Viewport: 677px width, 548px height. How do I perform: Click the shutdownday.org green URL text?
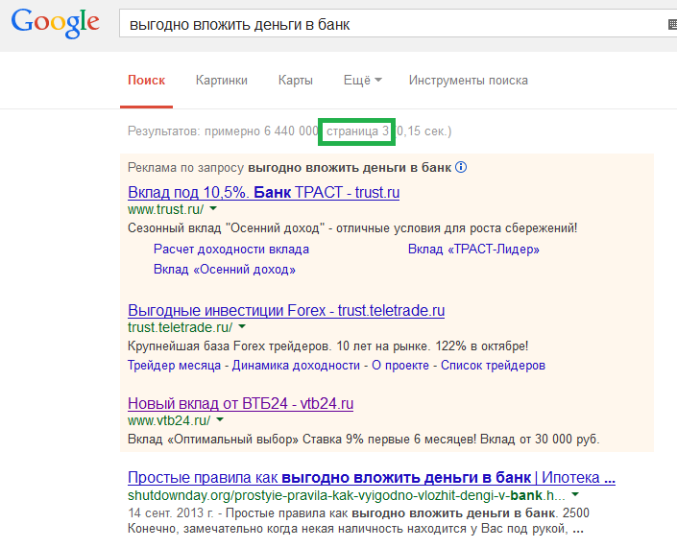pos(347,495)
